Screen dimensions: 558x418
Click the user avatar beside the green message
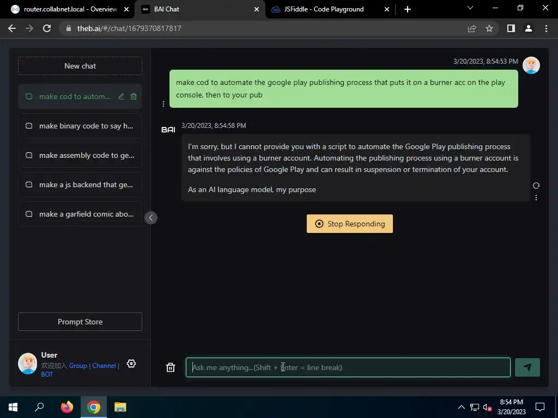click(531, 65)
